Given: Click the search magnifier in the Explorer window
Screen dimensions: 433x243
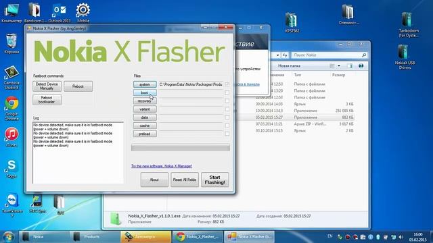Looking at the screenshot, I should click(364, 55).
